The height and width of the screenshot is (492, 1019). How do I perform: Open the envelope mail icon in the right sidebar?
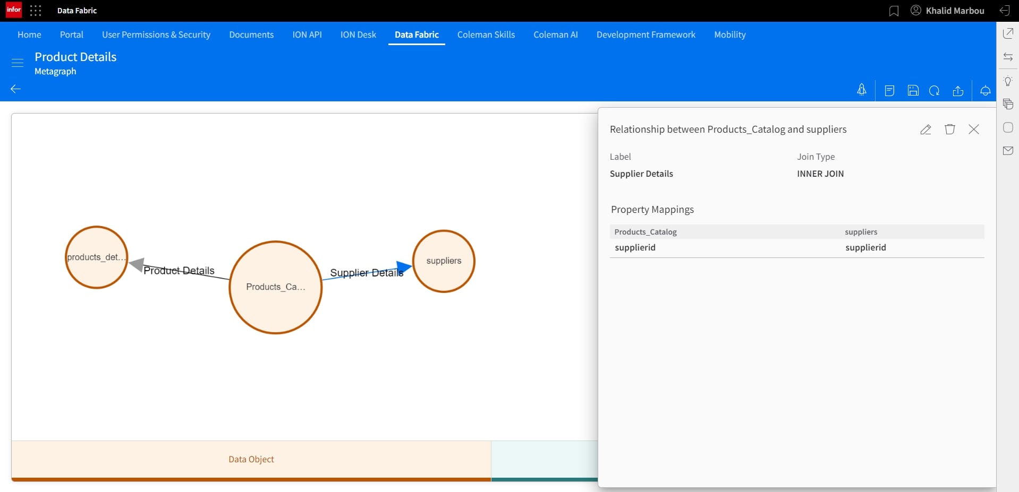click(x=1008, y=151)
